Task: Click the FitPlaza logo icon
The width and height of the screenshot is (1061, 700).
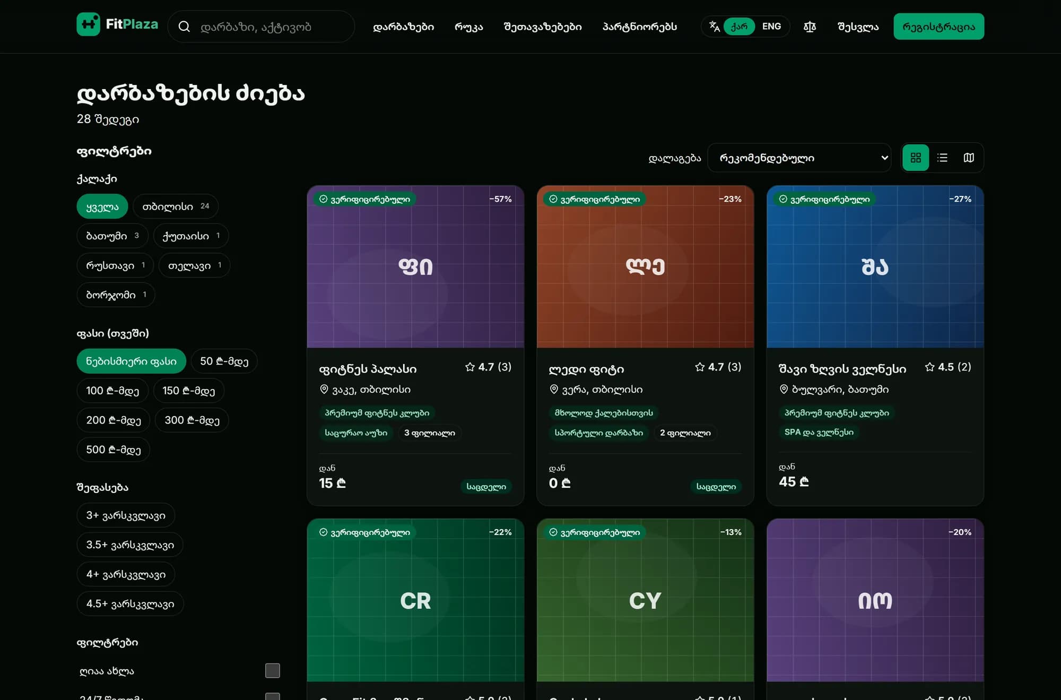Action: click(x=88, y=24)
